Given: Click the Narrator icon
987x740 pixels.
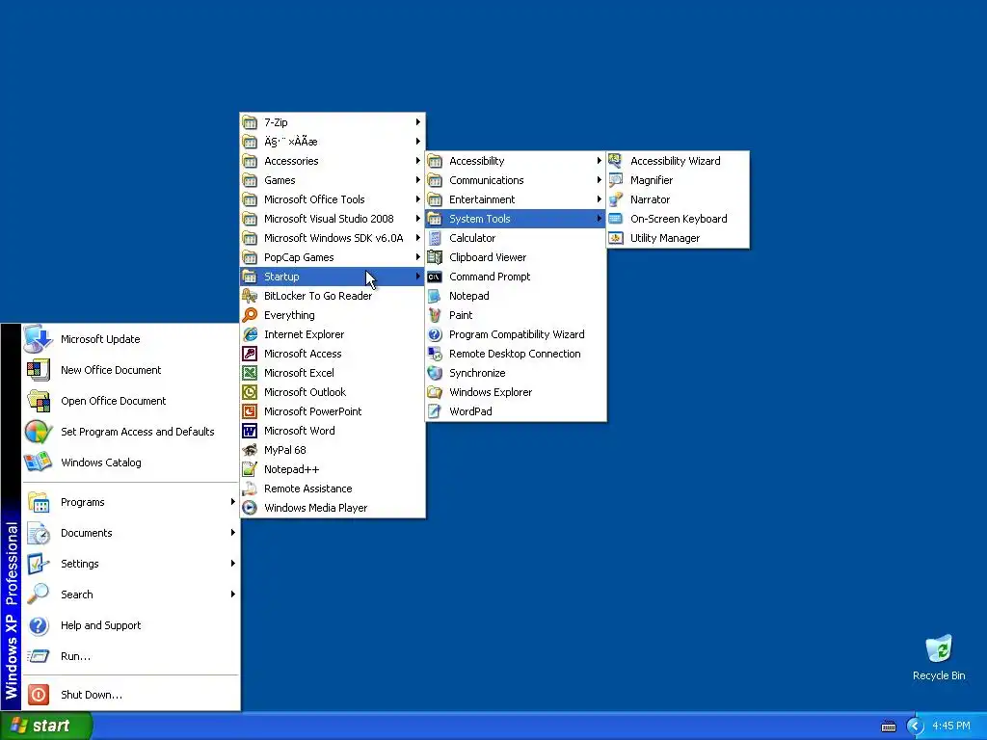Looking at the screenshot, I should tap(616, 199).
